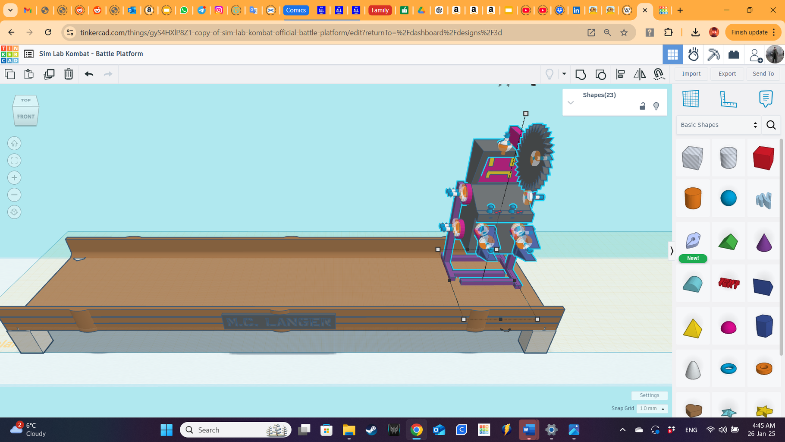Select the red box shape thumbnail

pyautogui.click(x=763, y=158)
